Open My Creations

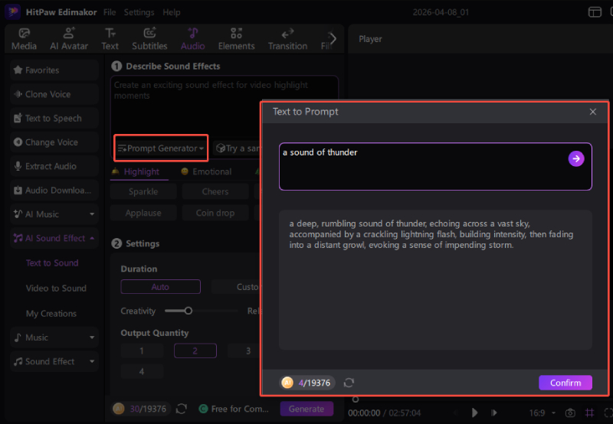pos(51,314)
